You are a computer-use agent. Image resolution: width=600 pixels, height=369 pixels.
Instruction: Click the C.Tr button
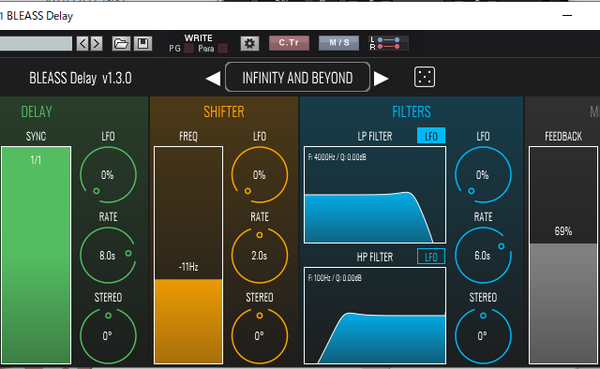pos(289,43)
